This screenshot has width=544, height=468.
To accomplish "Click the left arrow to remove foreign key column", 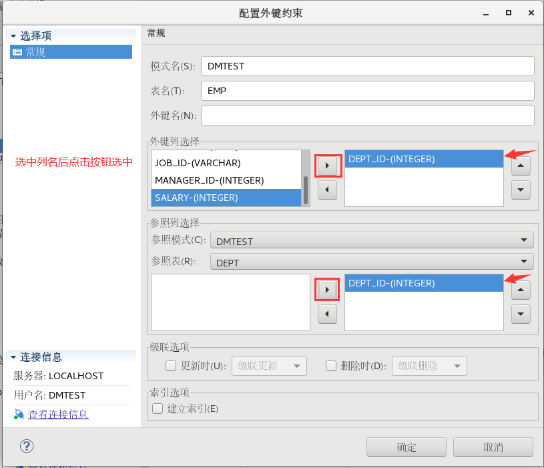I will click(x=327, y=190).
